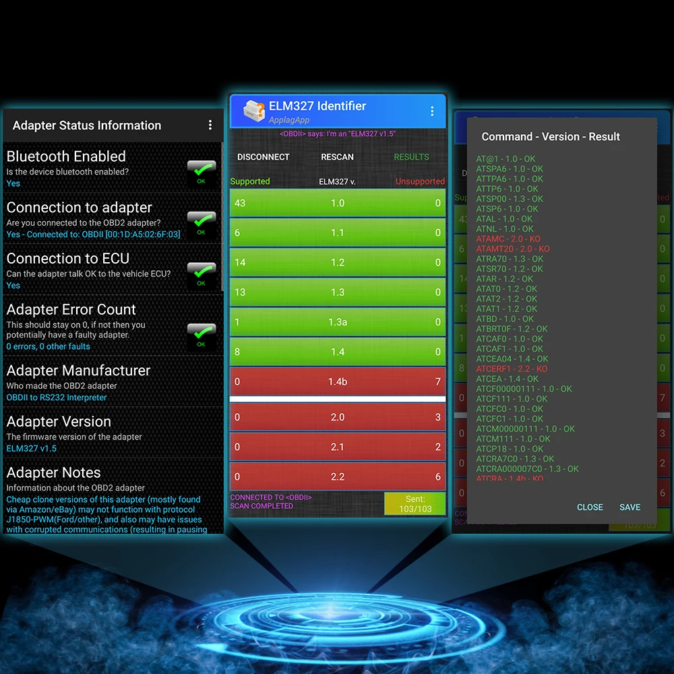The image size is (674, 674).
Task: Click the ATCEA04 - 1.4 - OK entry
Action: click(512, 359)
